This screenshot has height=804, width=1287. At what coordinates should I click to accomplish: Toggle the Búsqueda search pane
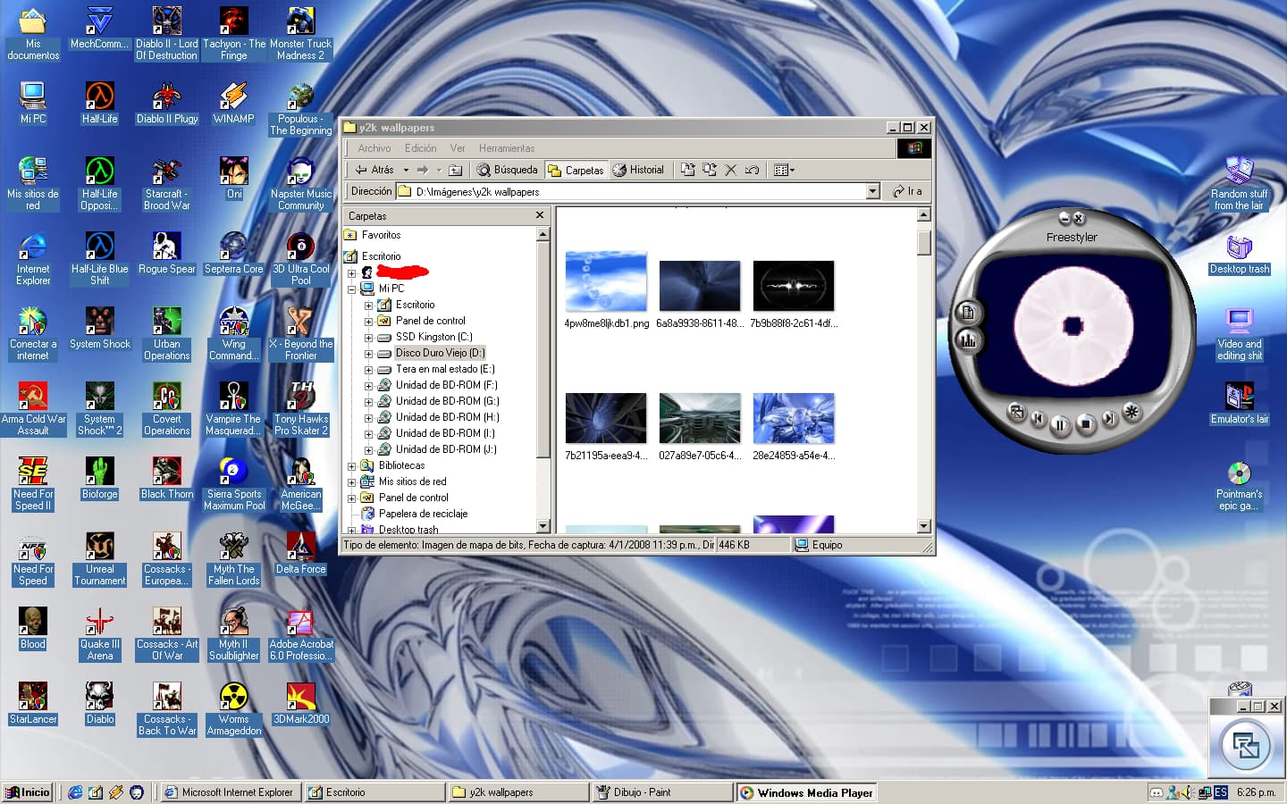coord(507,170)
